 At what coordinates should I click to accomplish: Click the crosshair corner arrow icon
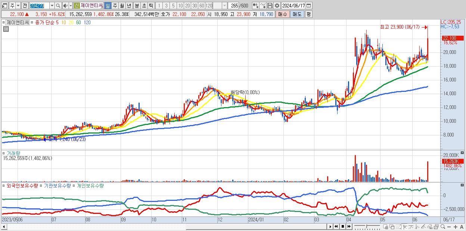(x=405, y=227)
